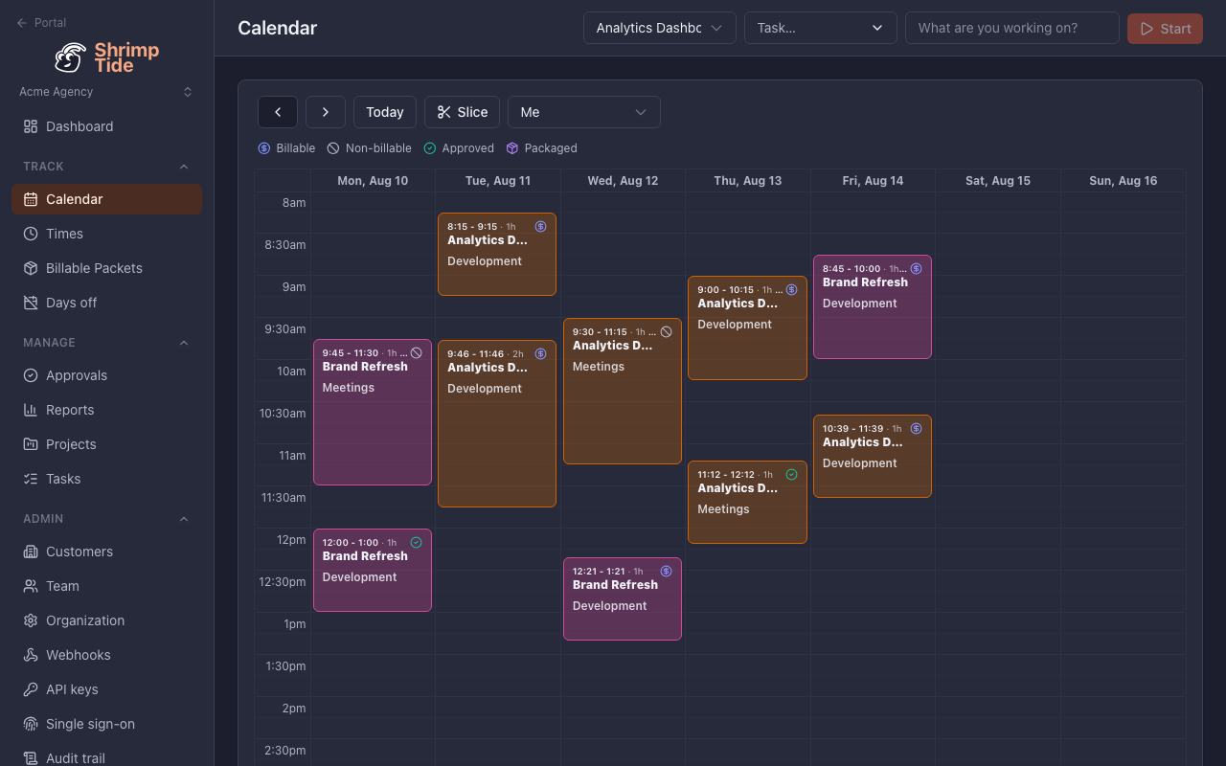Screen dimensions: 1226x766
Task: Open the Times page
Action: pos(106,234)
